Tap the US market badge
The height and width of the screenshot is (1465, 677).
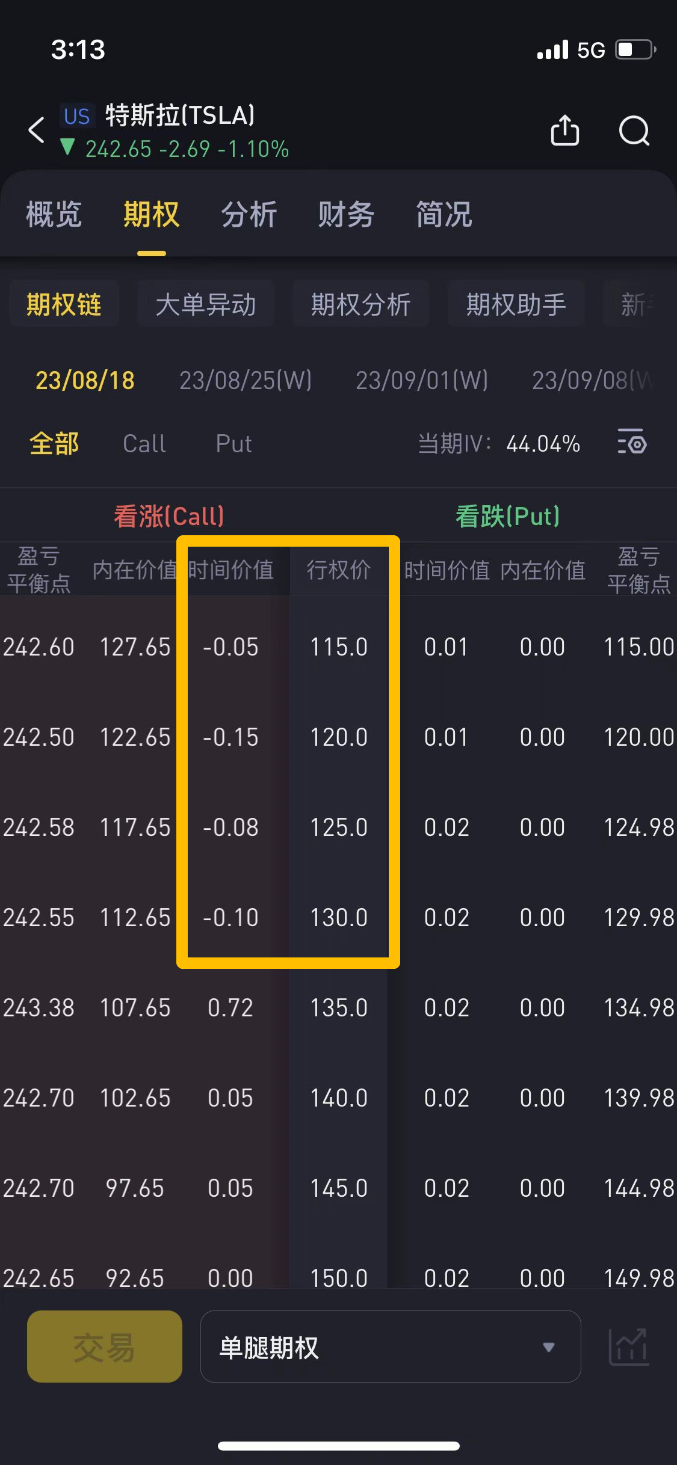coord(77,116)
